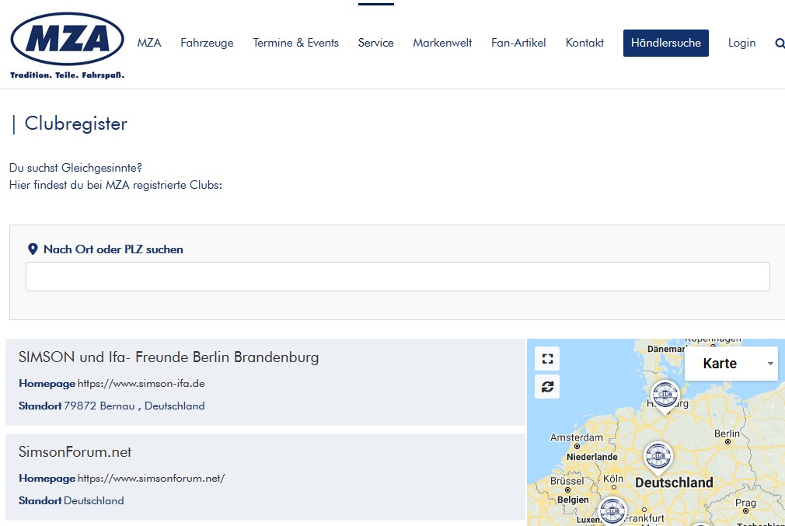Open the Fan-Artikel menu
Viewport: 785px width, 526px height.
[518, 43]
